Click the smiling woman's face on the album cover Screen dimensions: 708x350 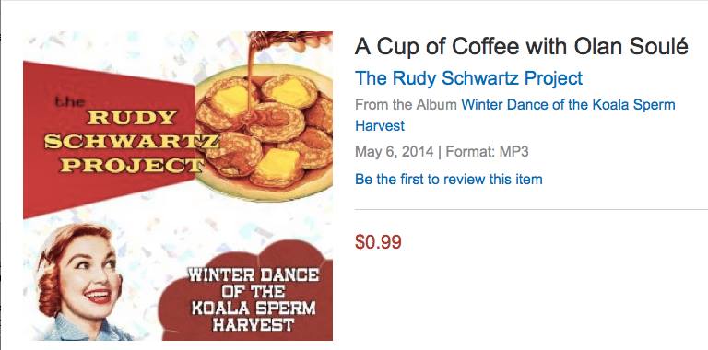[88, 278]
